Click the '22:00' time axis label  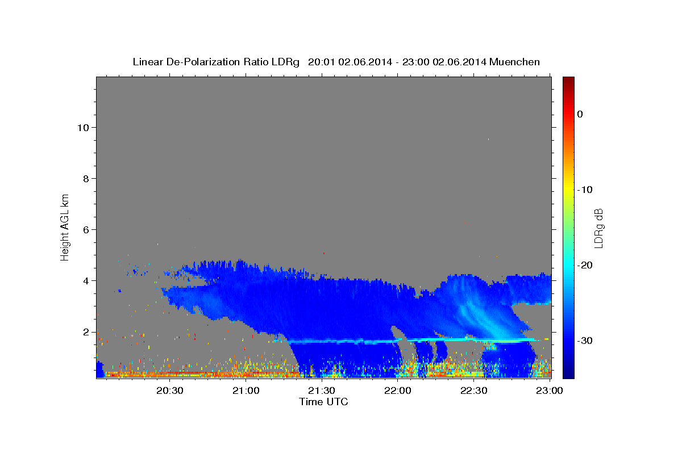pos(398,390)
